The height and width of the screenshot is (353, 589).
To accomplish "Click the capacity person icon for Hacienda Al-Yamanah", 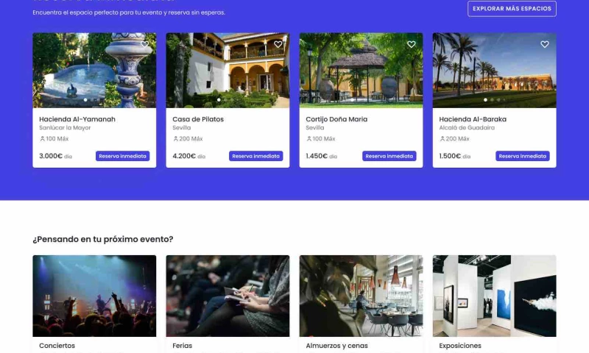I will tap(42, 139).
